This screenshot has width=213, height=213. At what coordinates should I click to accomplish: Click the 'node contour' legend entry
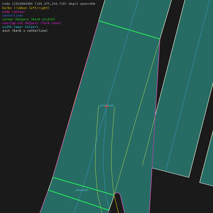pyautogui.click(x=14, y=12)
